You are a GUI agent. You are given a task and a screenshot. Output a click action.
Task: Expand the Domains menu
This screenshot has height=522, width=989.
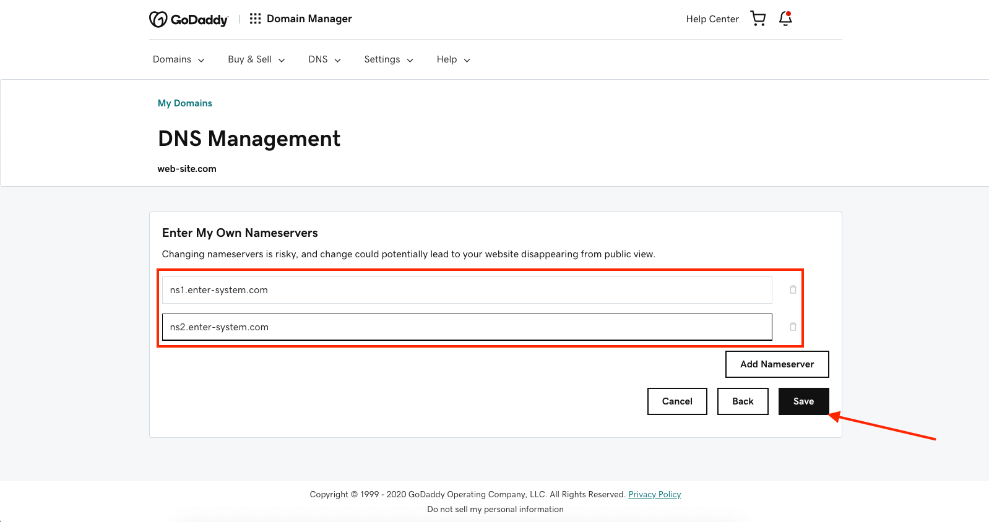coord(178,59)
